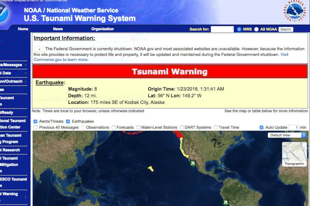This screenshot has height=206, width=310.
Task: Expand the Alerts/Messages sidebar arrow
Action: (x=26, y=65)
